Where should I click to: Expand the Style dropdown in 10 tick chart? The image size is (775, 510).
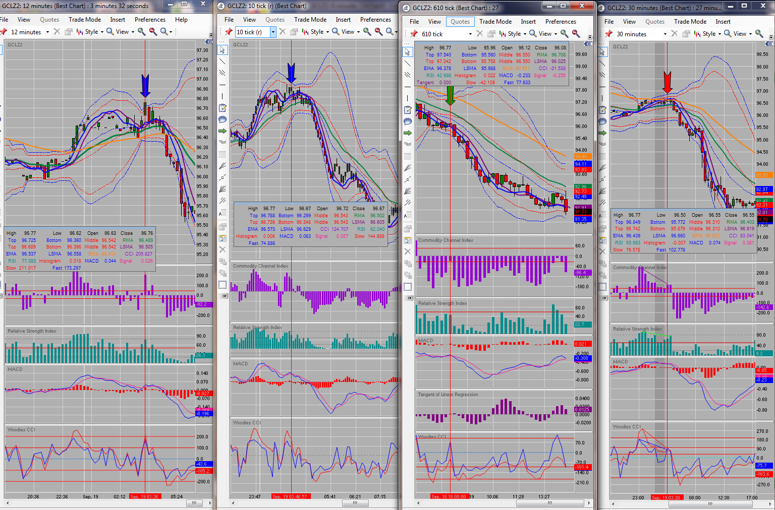click(316, 32)
